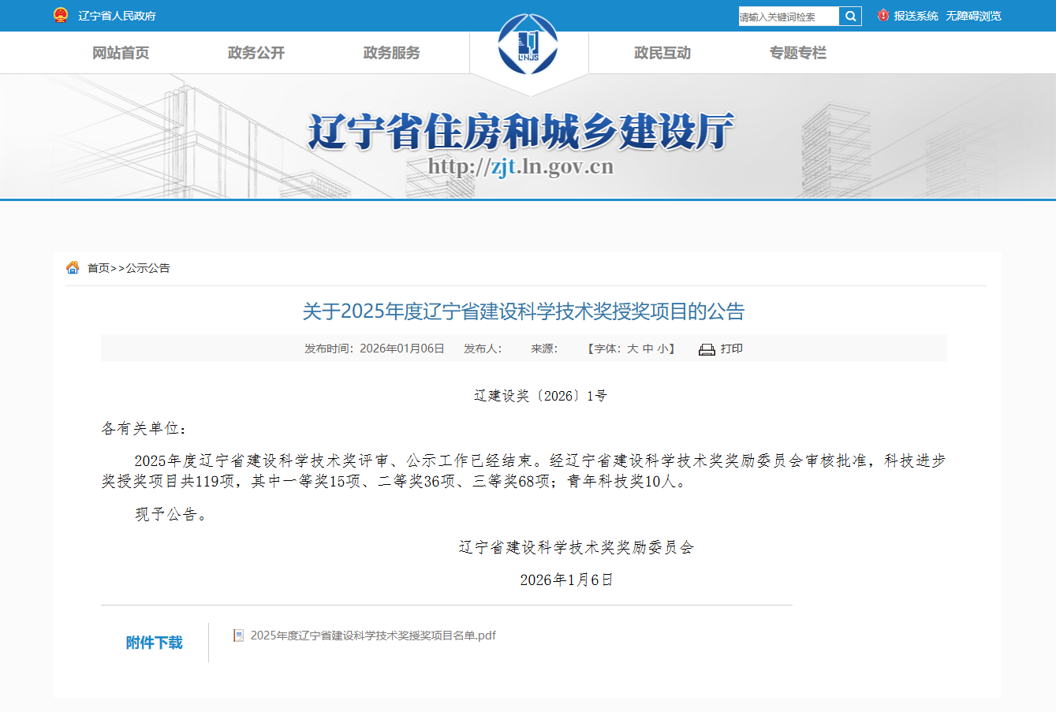
Task: Open 辽宁省人民政府 link
Action: [117, 16]
